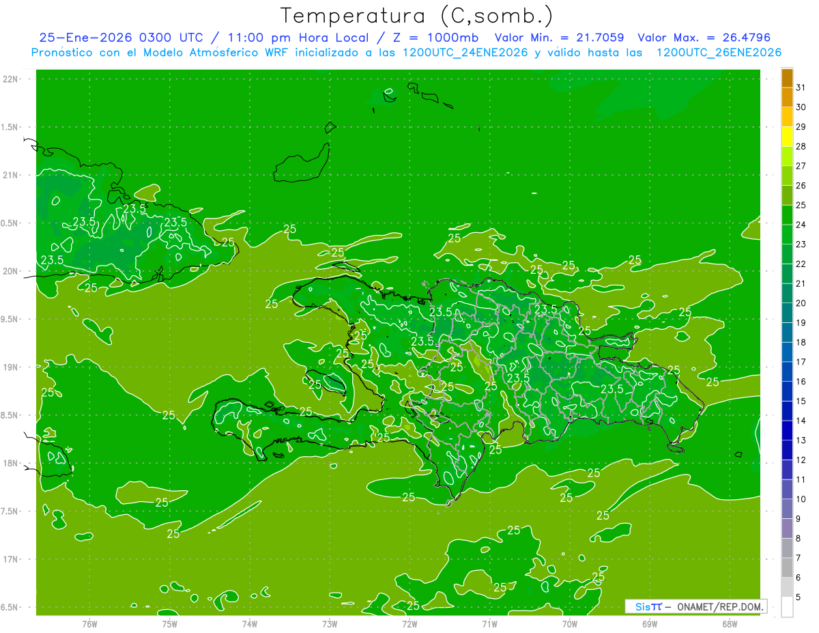Select the "Valor Min. = 21.7059" value

(559, 38)
